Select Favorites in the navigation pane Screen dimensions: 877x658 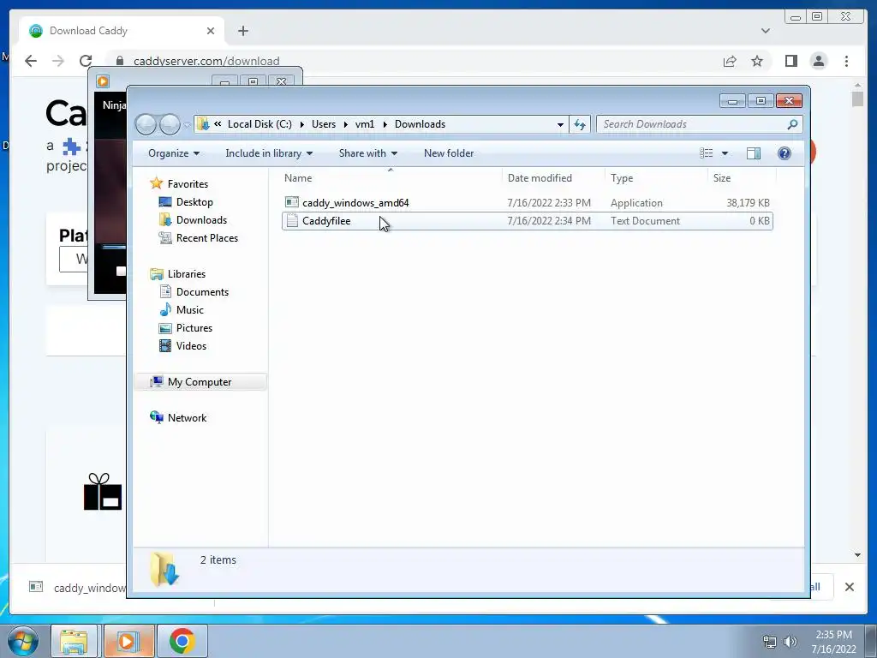pyautogui.click(x=188, y=184)
